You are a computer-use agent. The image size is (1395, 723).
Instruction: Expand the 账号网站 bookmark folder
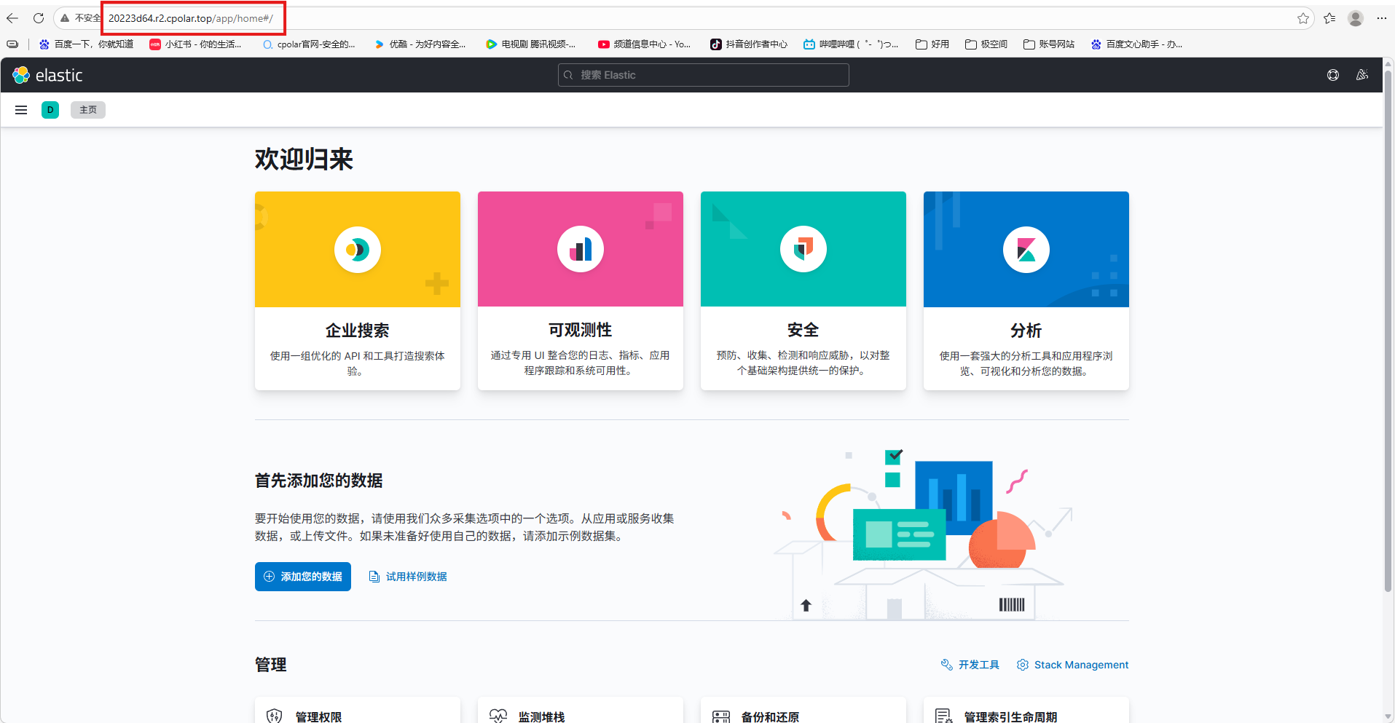point(1049,44)
